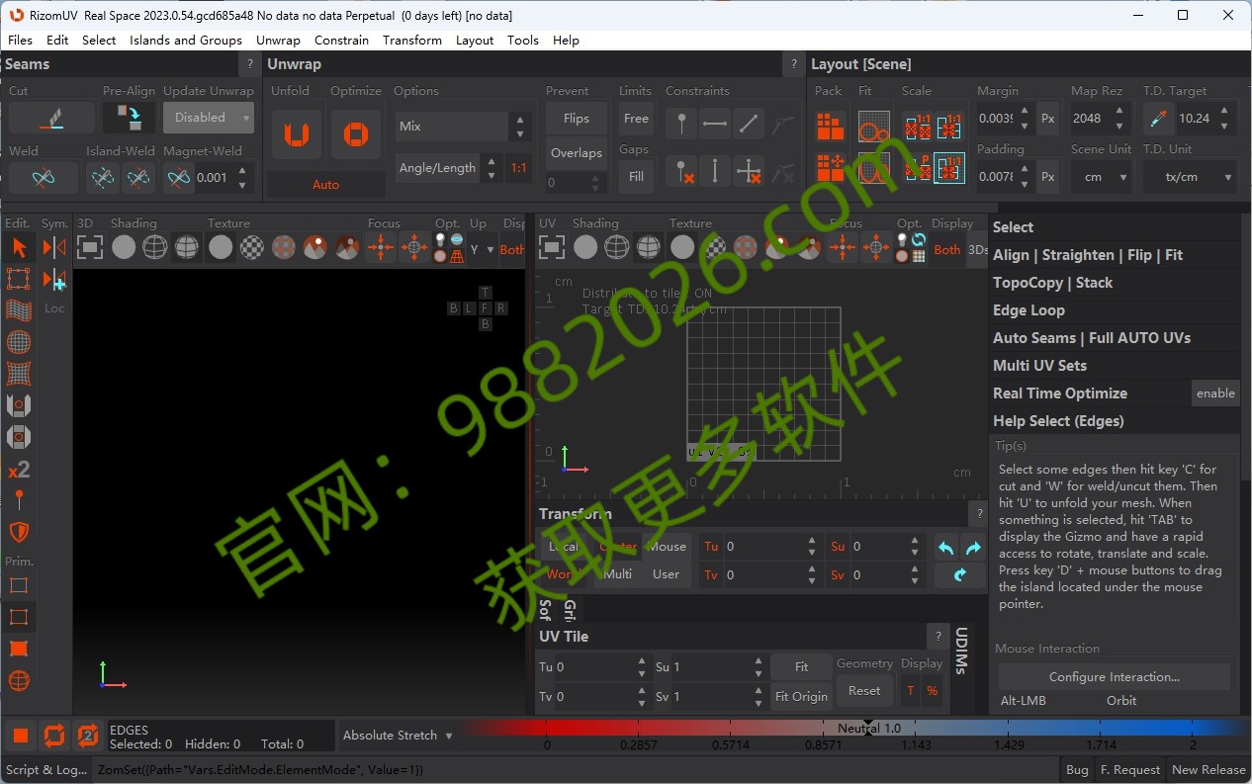Open the Unwrap menu

tap(278, 41)
